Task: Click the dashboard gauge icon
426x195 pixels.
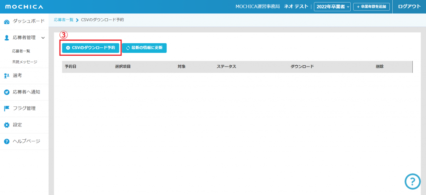Action: point(7,21)
